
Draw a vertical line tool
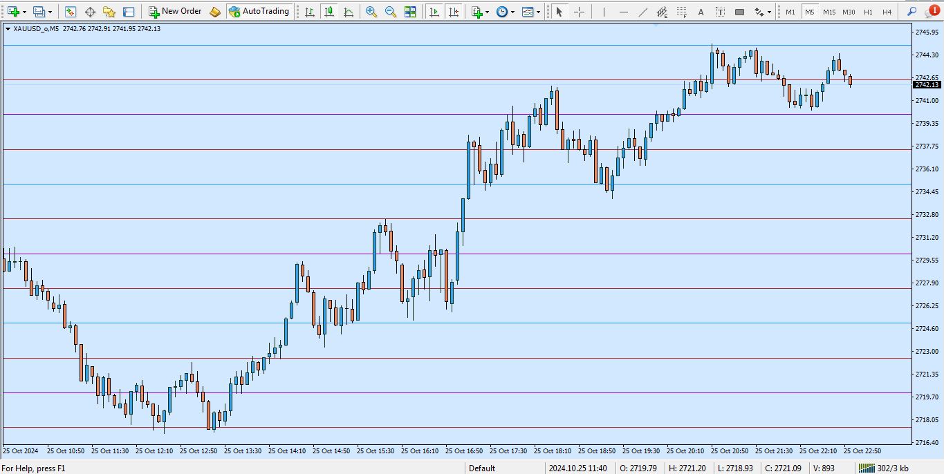coord(604,12)
